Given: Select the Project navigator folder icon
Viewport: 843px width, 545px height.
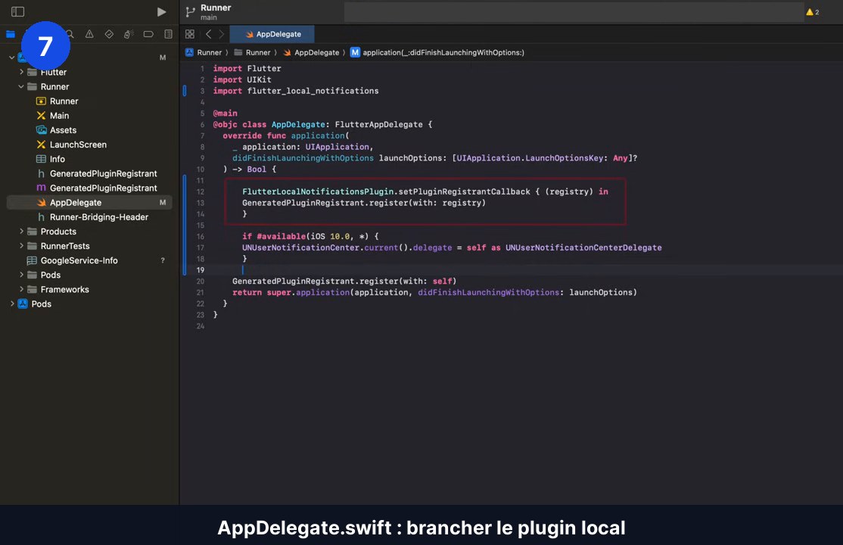Looking at the screenshot, I should [x=10, y=34].
